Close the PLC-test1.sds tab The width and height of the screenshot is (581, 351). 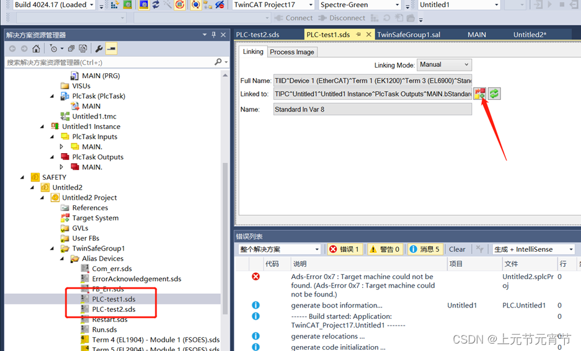pos(369,35)
